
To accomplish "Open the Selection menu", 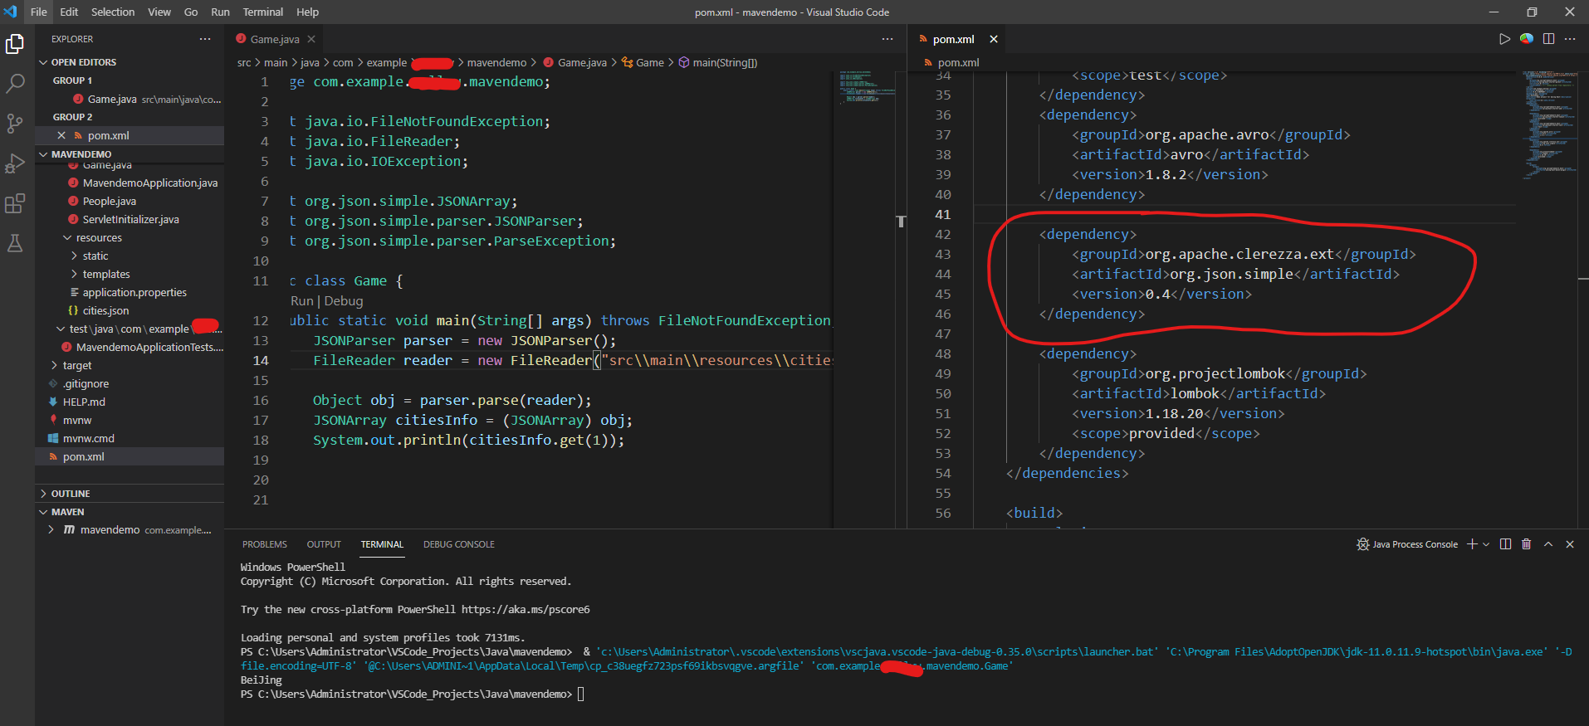I will point(113,12).
